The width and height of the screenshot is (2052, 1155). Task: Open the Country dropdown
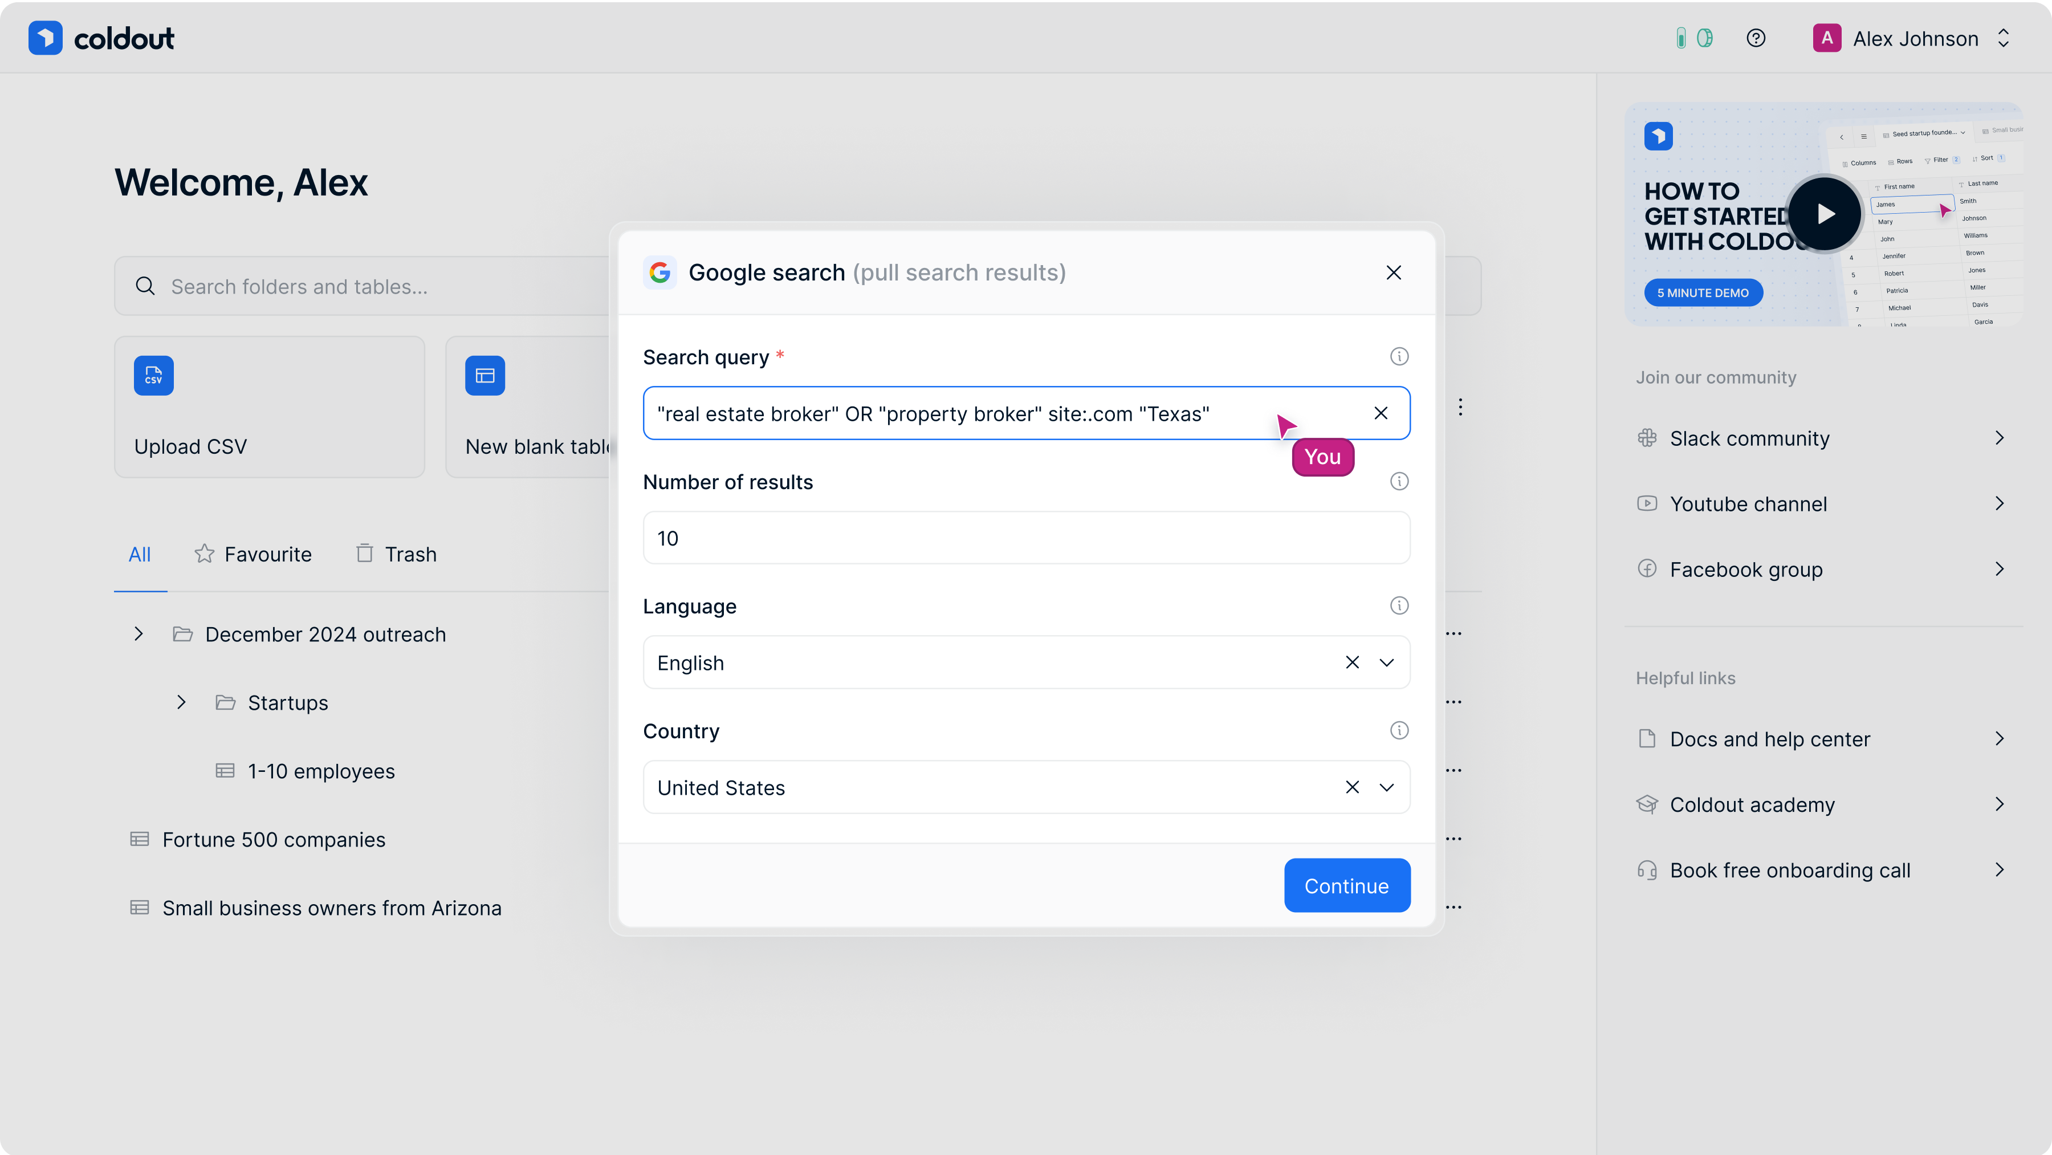(x=1386, y=787)
